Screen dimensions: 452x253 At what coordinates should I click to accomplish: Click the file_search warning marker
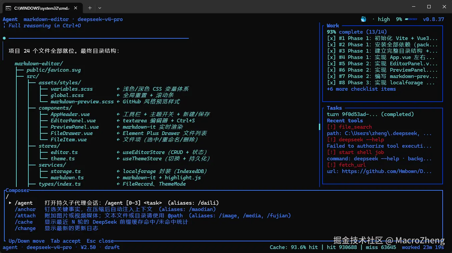tap(331, 127)
